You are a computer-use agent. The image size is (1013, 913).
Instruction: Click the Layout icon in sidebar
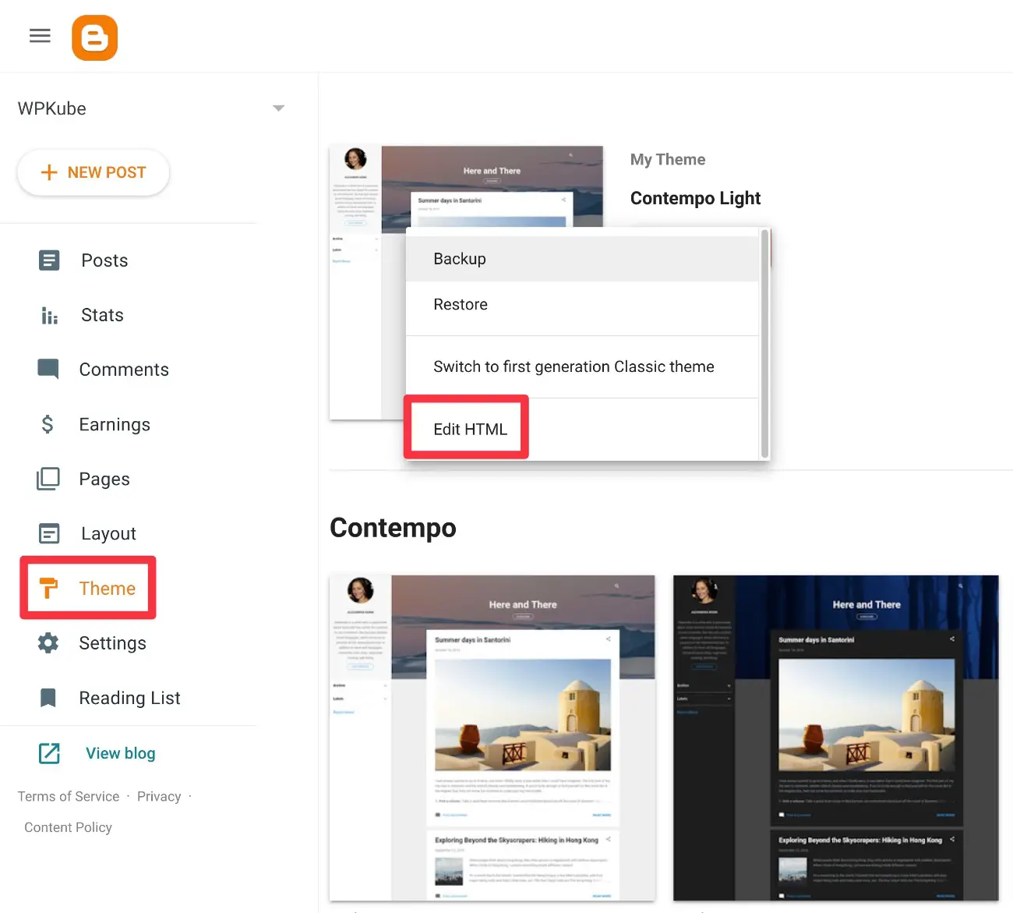tap(49, 533)
